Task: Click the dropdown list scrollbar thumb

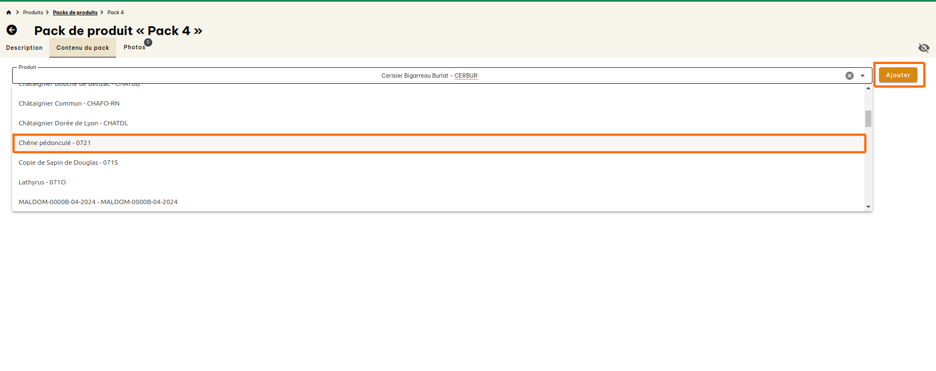Action: [868, 118]
